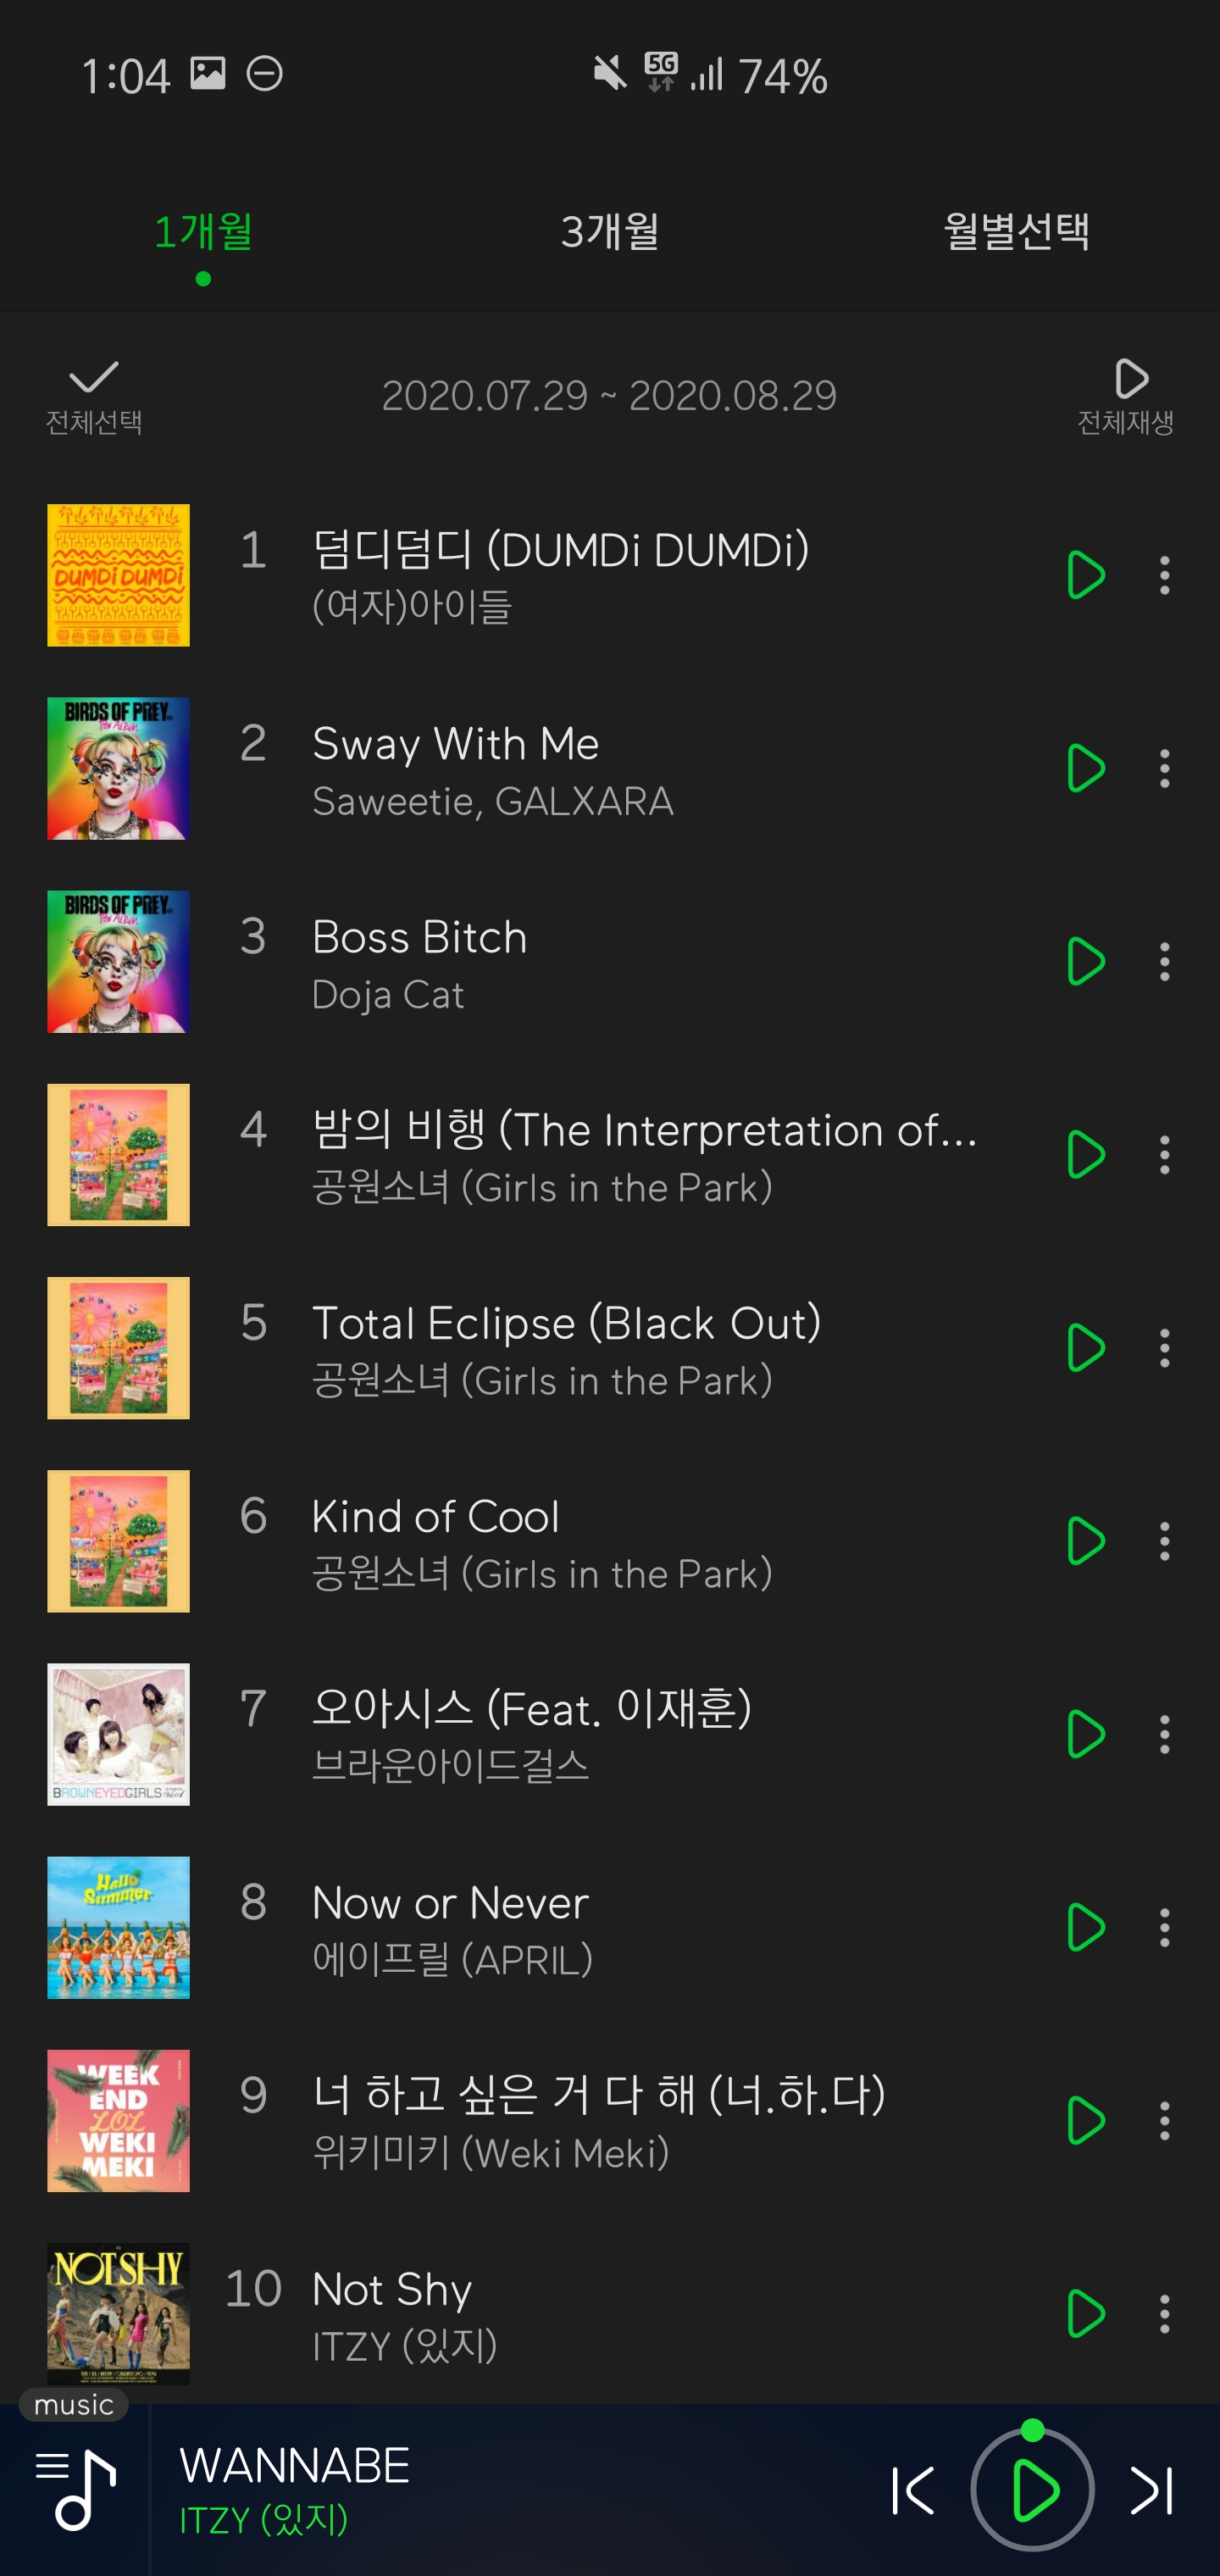Skip to the next track
Image resolution: width=1220 pixels, height=2576 pixels.
(x=1151, y=2490)
